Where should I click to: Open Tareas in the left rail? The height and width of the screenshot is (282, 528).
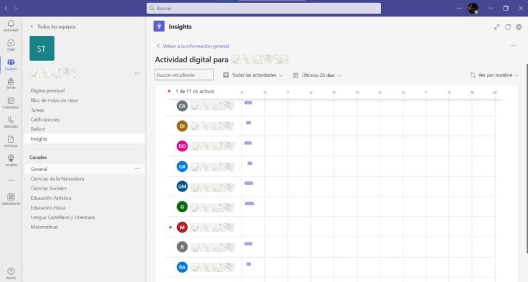coord(11,83)
